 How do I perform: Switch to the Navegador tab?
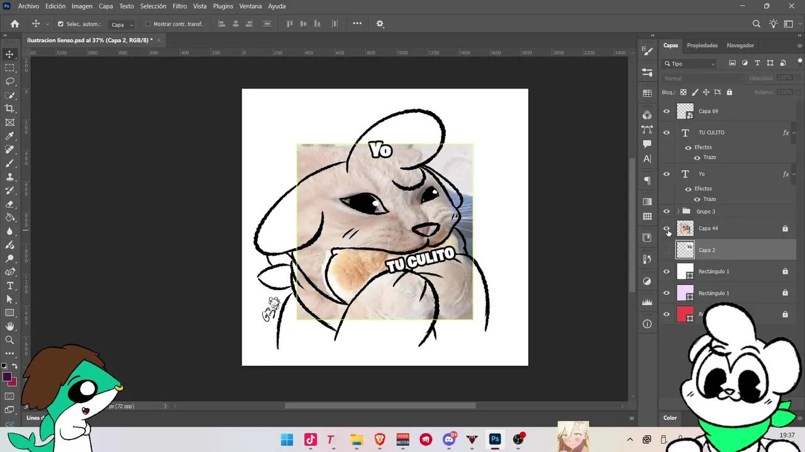(x=740, y=45)
